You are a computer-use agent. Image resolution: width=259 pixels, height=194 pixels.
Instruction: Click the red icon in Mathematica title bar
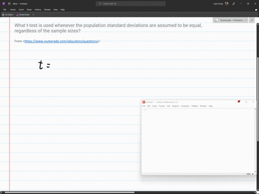point(239,101)
